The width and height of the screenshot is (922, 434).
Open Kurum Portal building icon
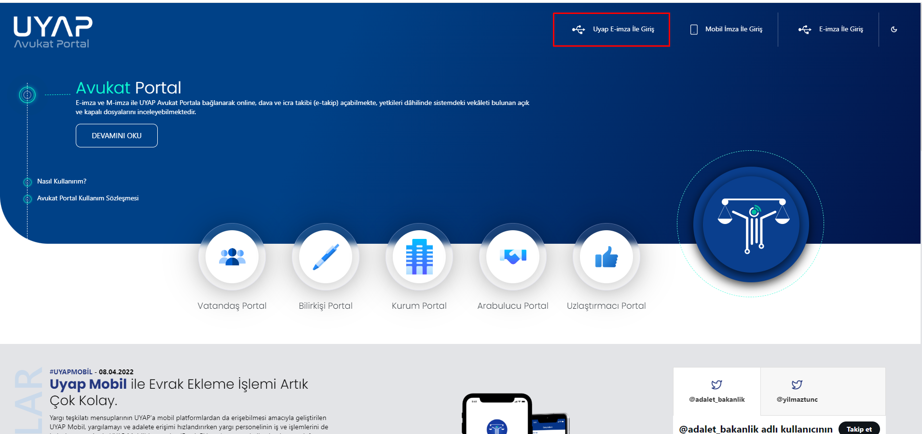(419, 257)
